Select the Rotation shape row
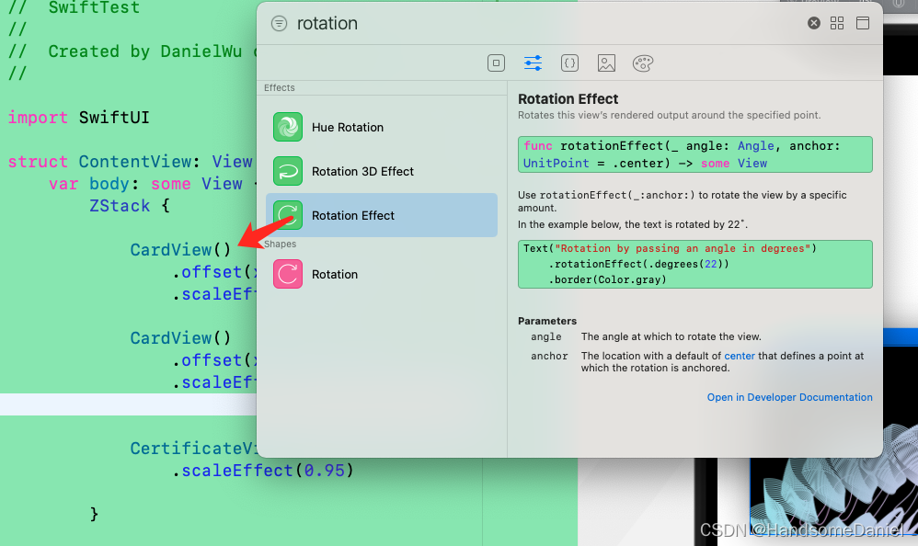The width and height of the screenshot is (918, 546). (x=382, y=274)
